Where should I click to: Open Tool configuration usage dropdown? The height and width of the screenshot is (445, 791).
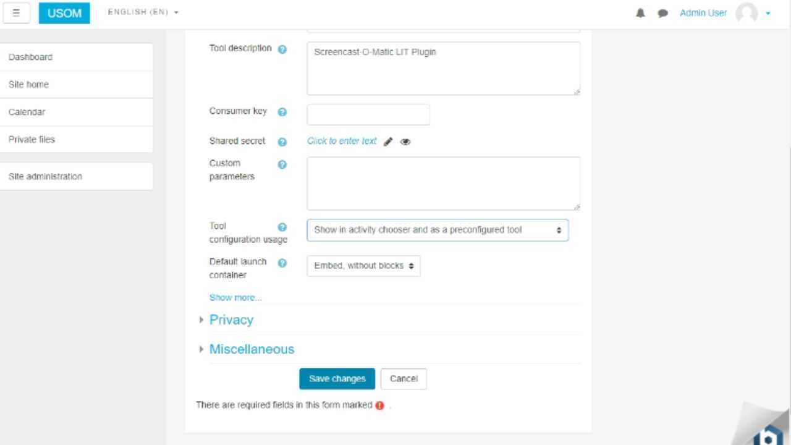(x=438, y=230)
